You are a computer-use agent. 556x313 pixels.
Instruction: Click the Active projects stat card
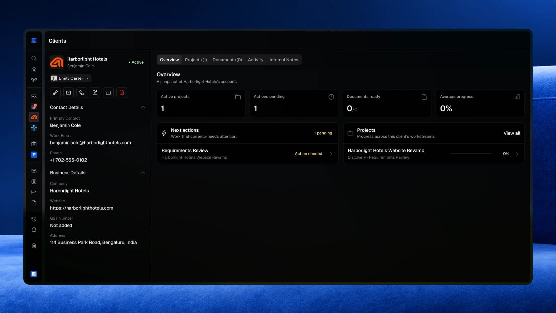tap(201, 103)
